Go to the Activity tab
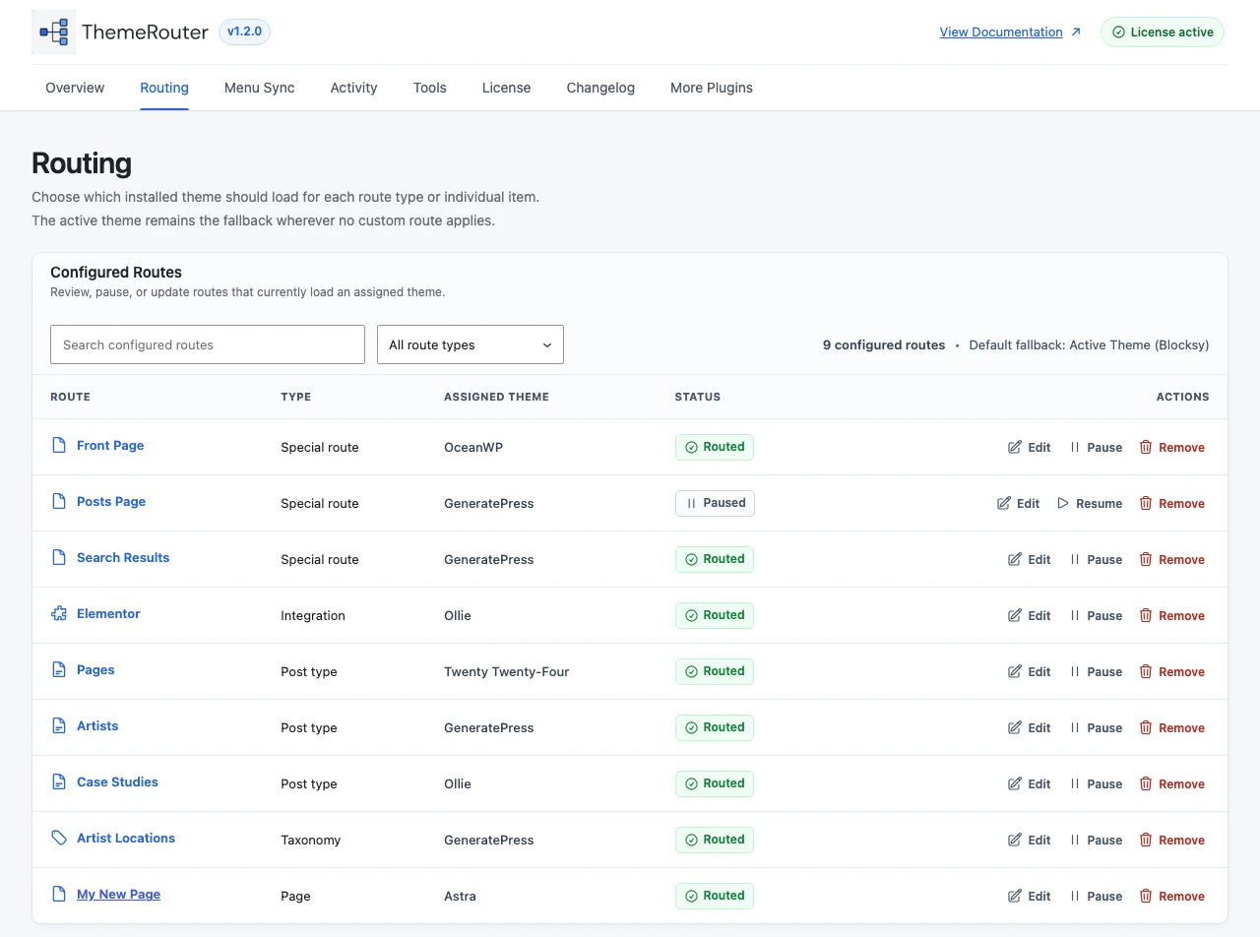1260x937 pixels. click(354, 88)
